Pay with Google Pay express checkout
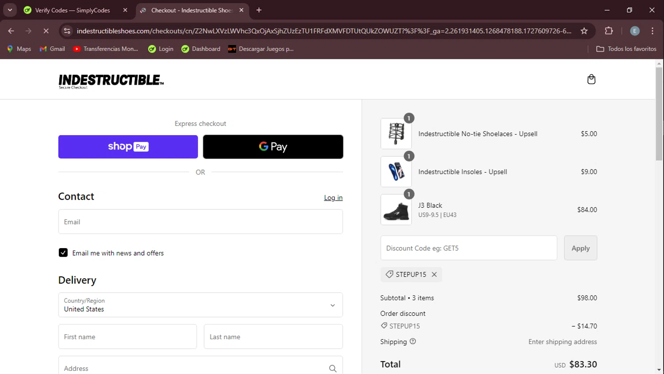The image size is (664, 374). tap(273, 147)
